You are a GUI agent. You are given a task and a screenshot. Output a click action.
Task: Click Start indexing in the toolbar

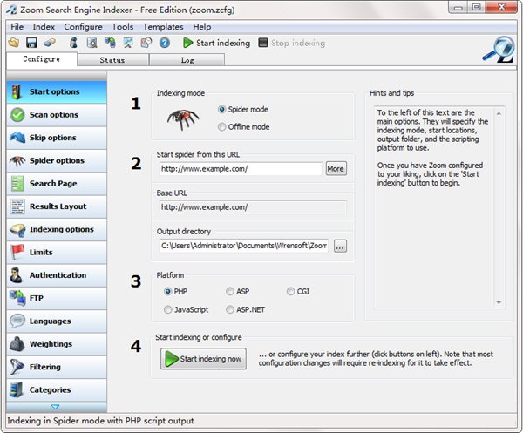pyautogui.click(x=216, y=43)
